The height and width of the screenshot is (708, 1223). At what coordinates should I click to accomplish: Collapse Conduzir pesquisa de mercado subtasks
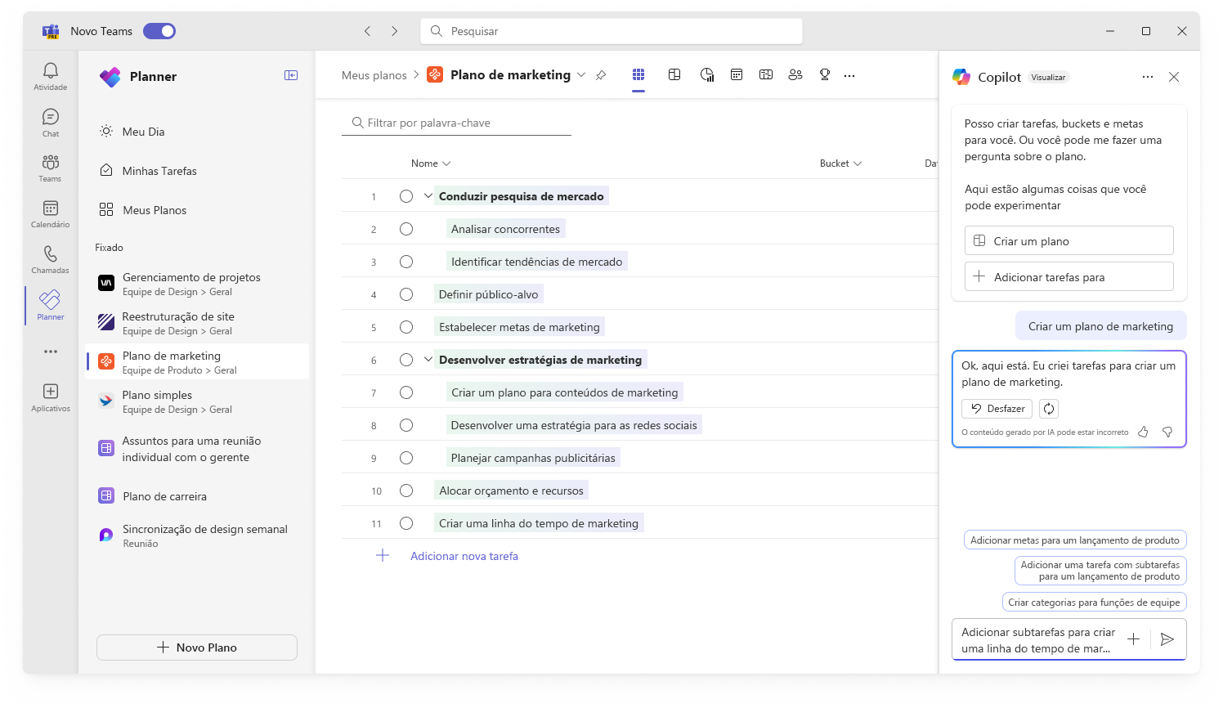(x=428, y=196)
